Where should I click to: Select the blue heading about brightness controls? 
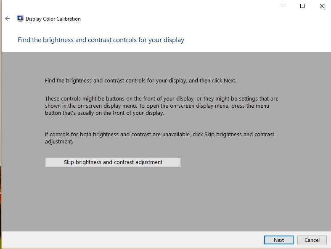pyautogui.click(x=101, y=40)
